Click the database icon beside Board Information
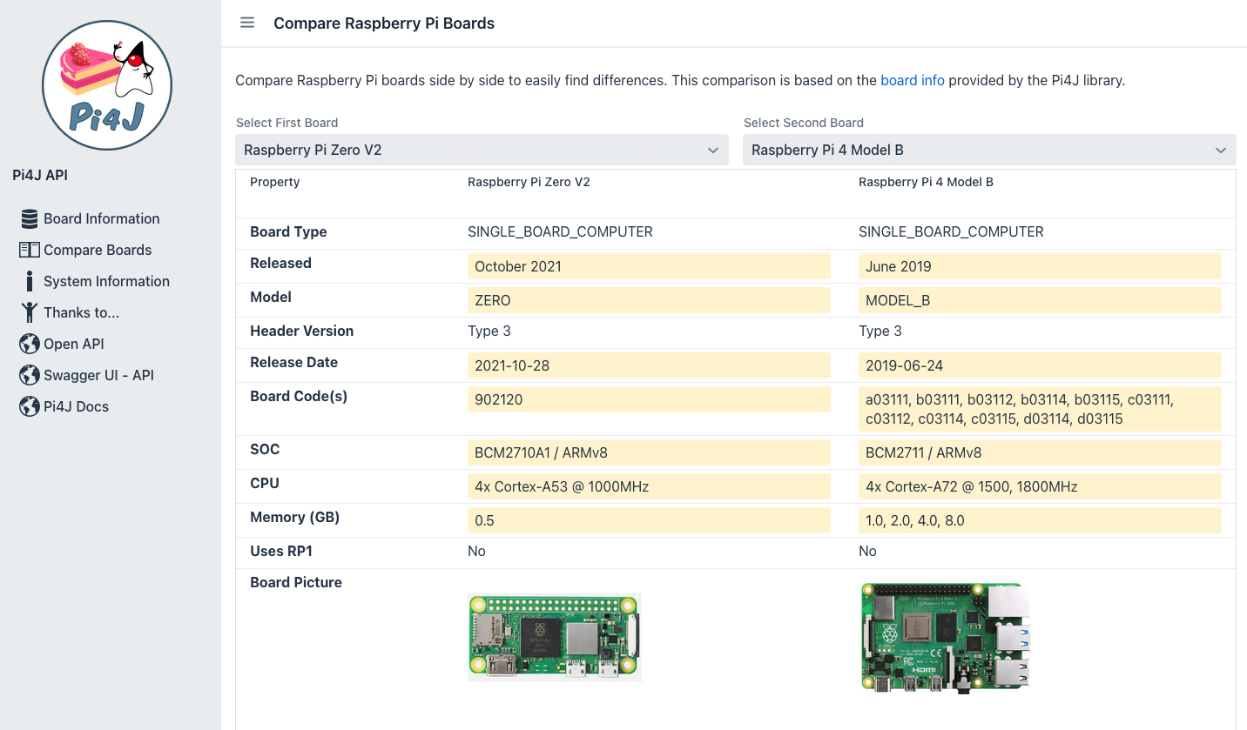1247x730 pixels. (x=30, y=218)
